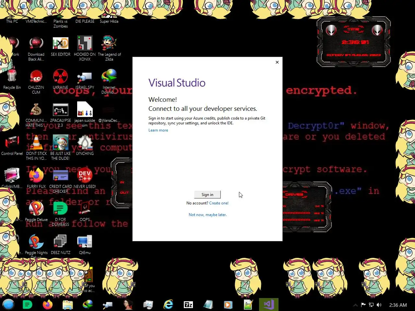Screen dimensions: 415x311
Task: Open Notepad++ from the taskbar
Action: 248,305
